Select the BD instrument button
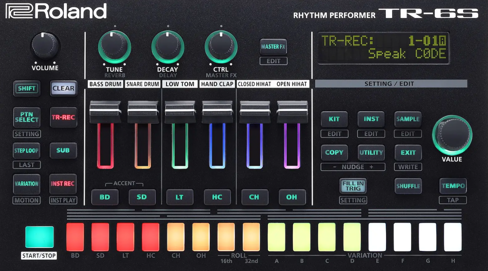 click(105, 197)
